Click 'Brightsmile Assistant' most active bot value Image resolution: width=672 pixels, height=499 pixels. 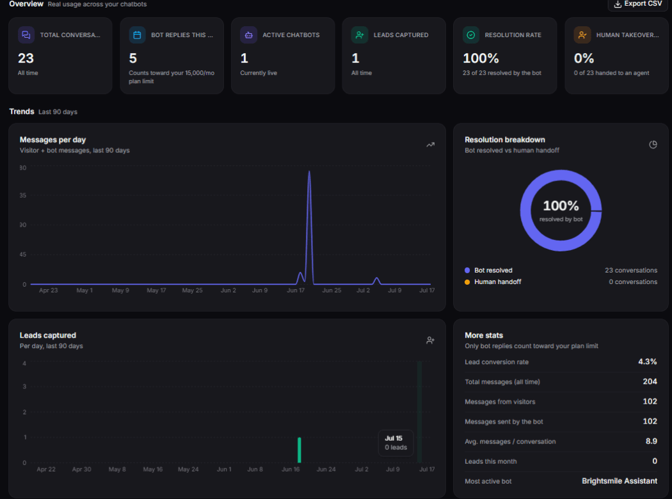click(620, 481)
